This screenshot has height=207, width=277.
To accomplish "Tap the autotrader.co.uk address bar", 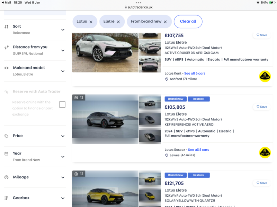I will coord(138,7).
